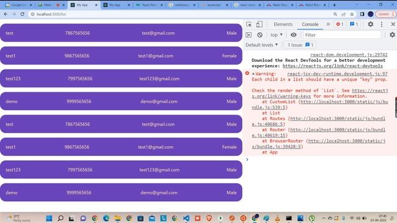This screenshot has width=397, height=223.
Task: Open the 'top' JavaScript context dropdown
Action: [x=276, y=35]
